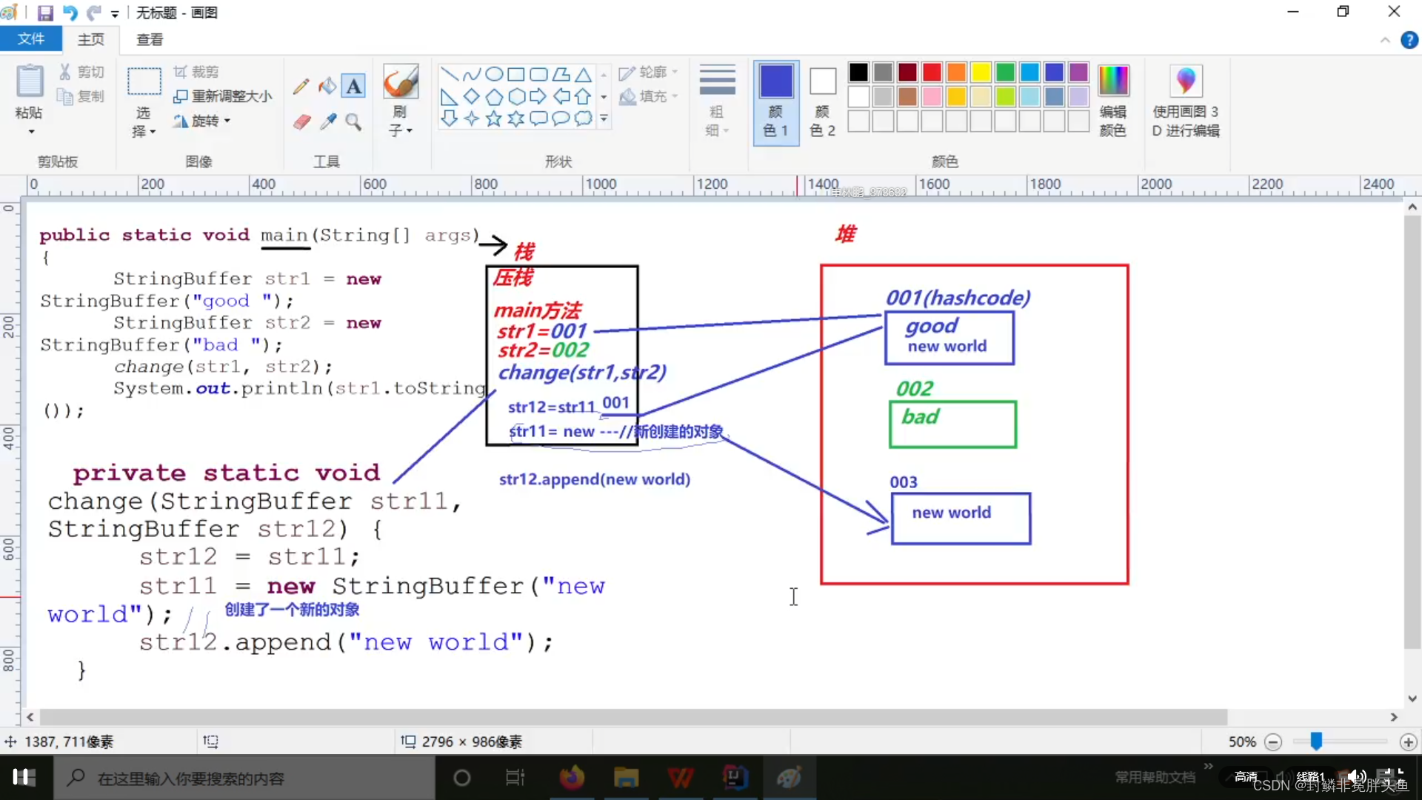Open the Windows Start button

pyautogui.click(x=24, y=777)
